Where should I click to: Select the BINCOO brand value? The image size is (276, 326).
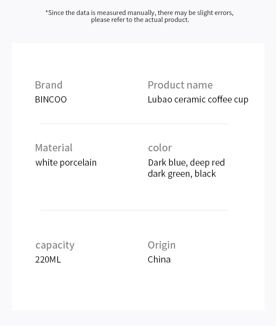click(51, 99)
